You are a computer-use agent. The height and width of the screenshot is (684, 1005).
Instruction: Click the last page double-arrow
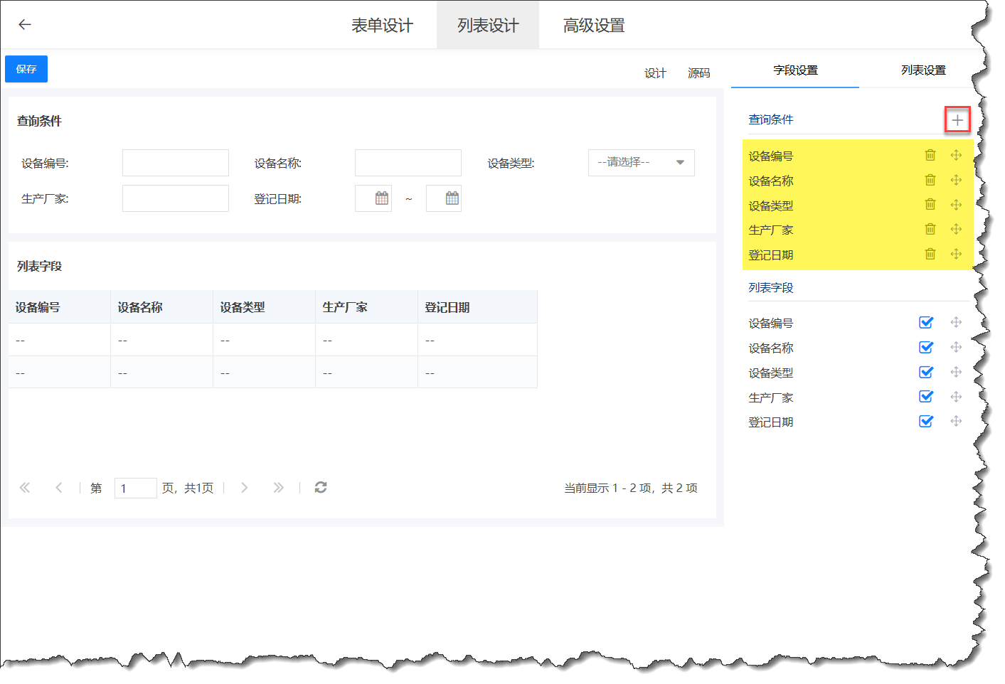[x=279, y=487]
